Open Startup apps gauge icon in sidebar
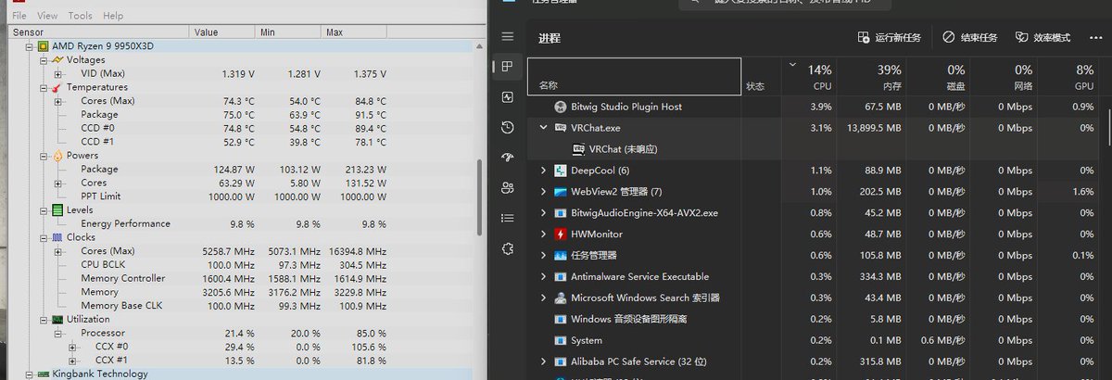1112x380 pixels. [507, 158]
